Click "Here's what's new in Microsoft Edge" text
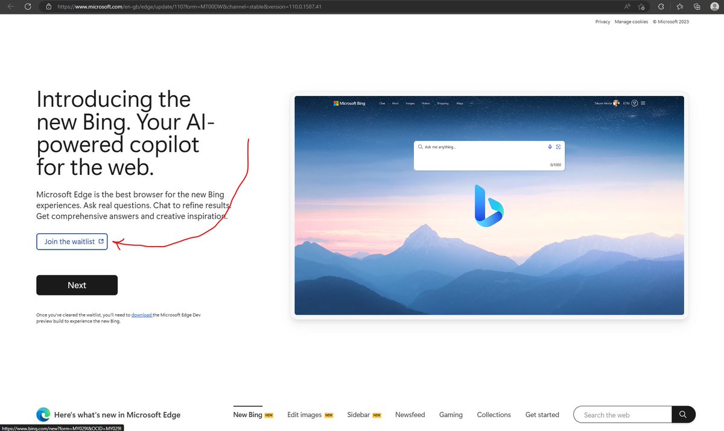Viewport: 724px width, 431px height. click(x=117, y=415)
